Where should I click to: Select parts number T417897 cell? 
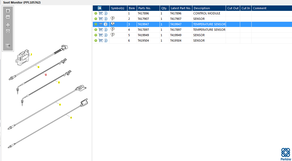tap(148, 30)
